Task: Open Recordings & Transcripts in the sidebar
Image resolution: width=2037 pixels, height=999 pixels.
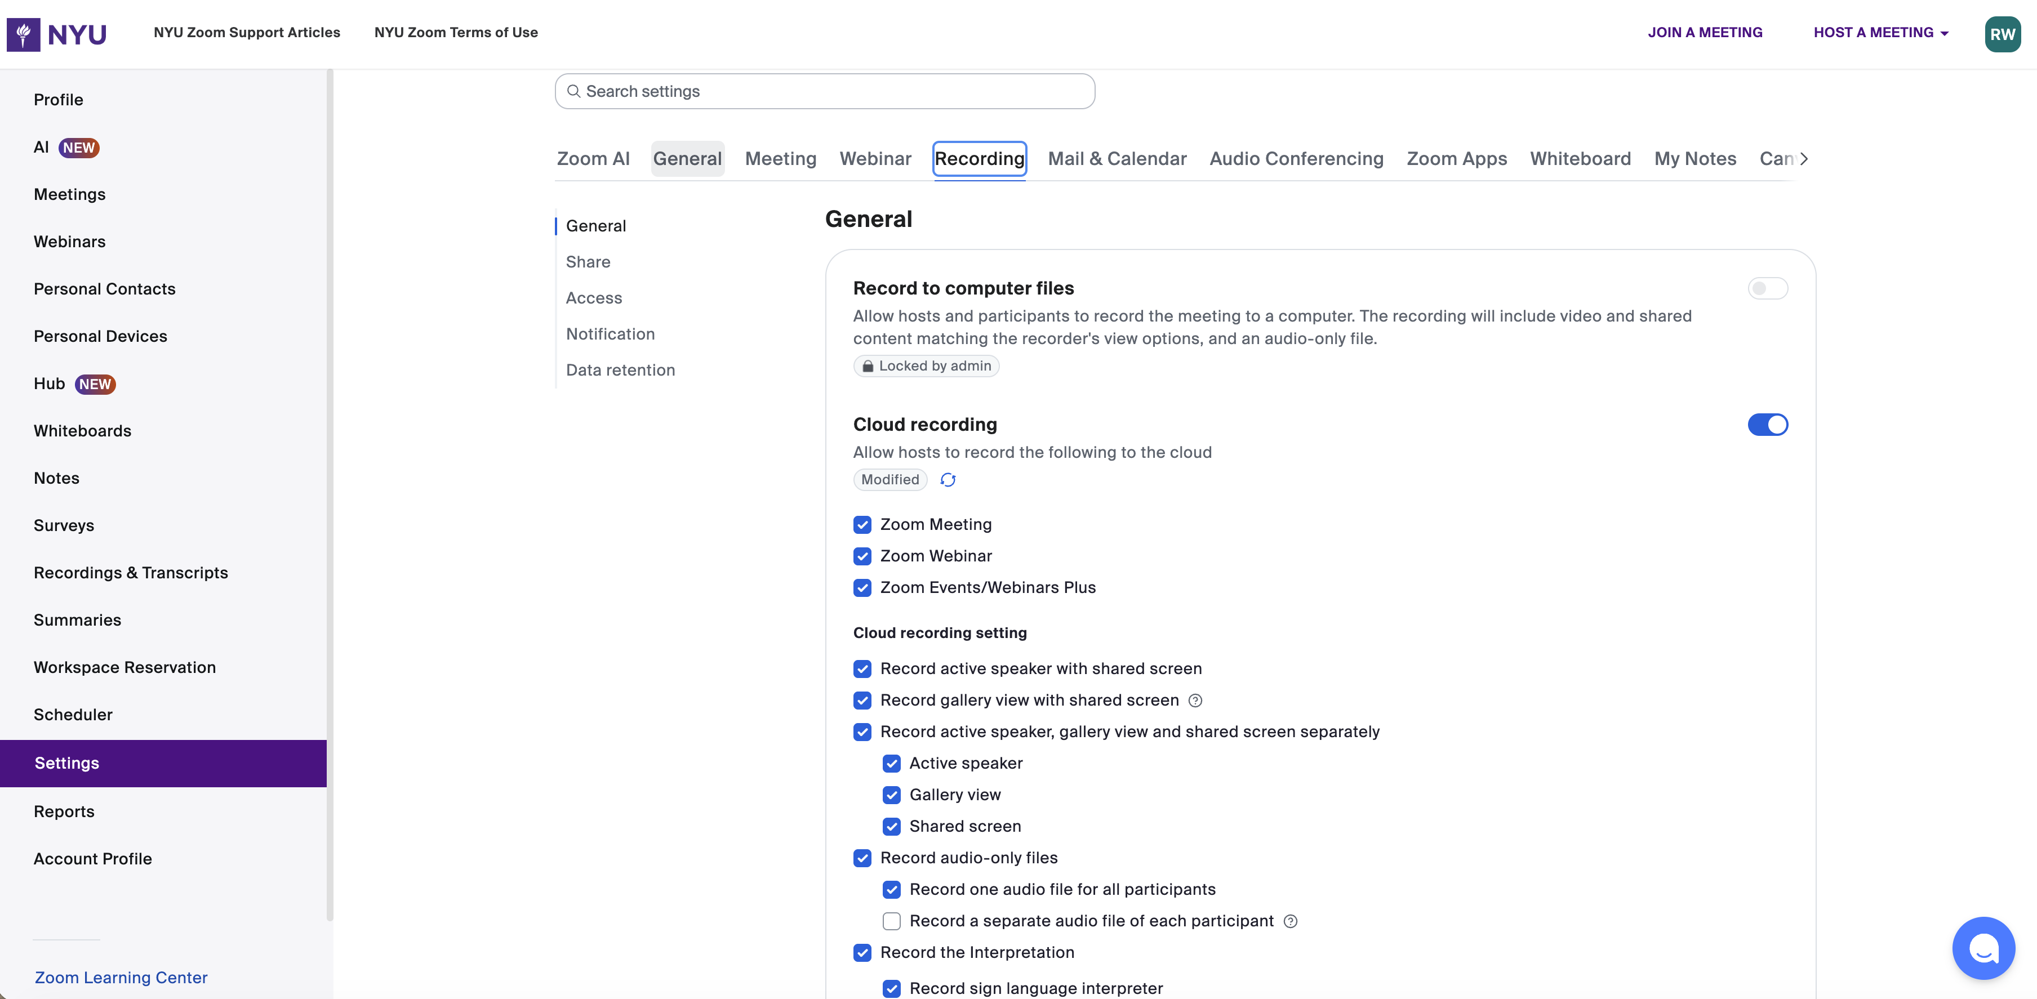Action: click(131, 573)
